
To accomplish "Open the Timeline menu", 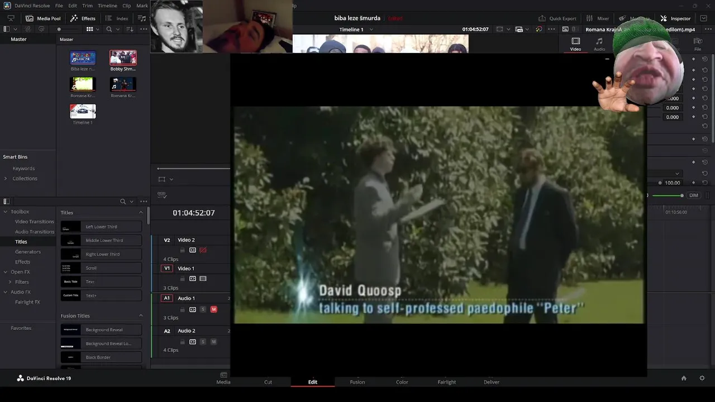I will pos(107,6).
